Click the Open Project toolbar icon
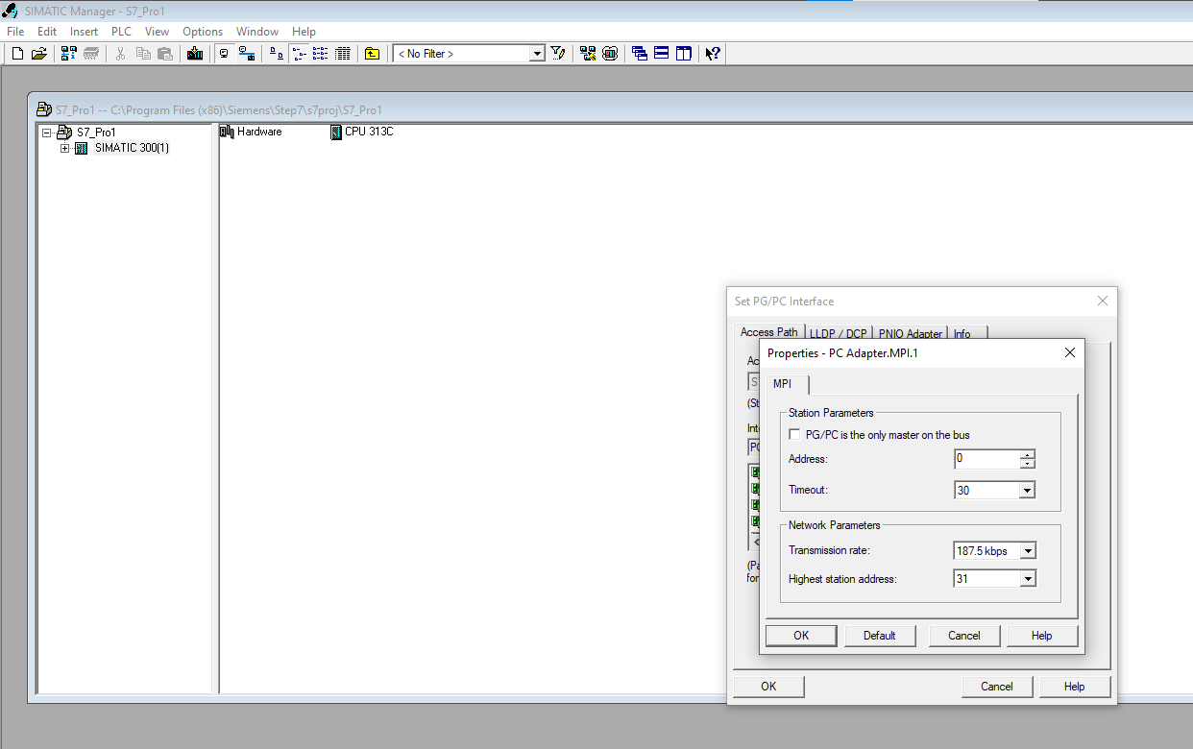The height and width of the screenshot is (749, 1193). [x=39, y=54]
